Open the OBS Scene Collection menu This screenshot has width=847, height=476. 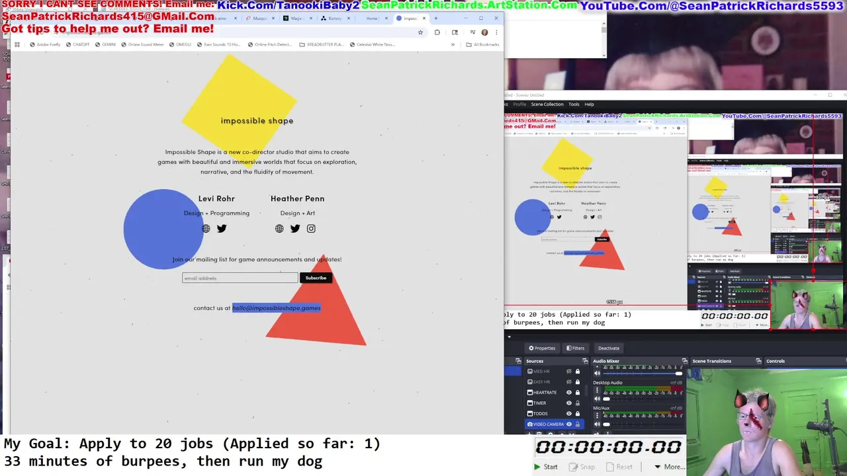547,104
